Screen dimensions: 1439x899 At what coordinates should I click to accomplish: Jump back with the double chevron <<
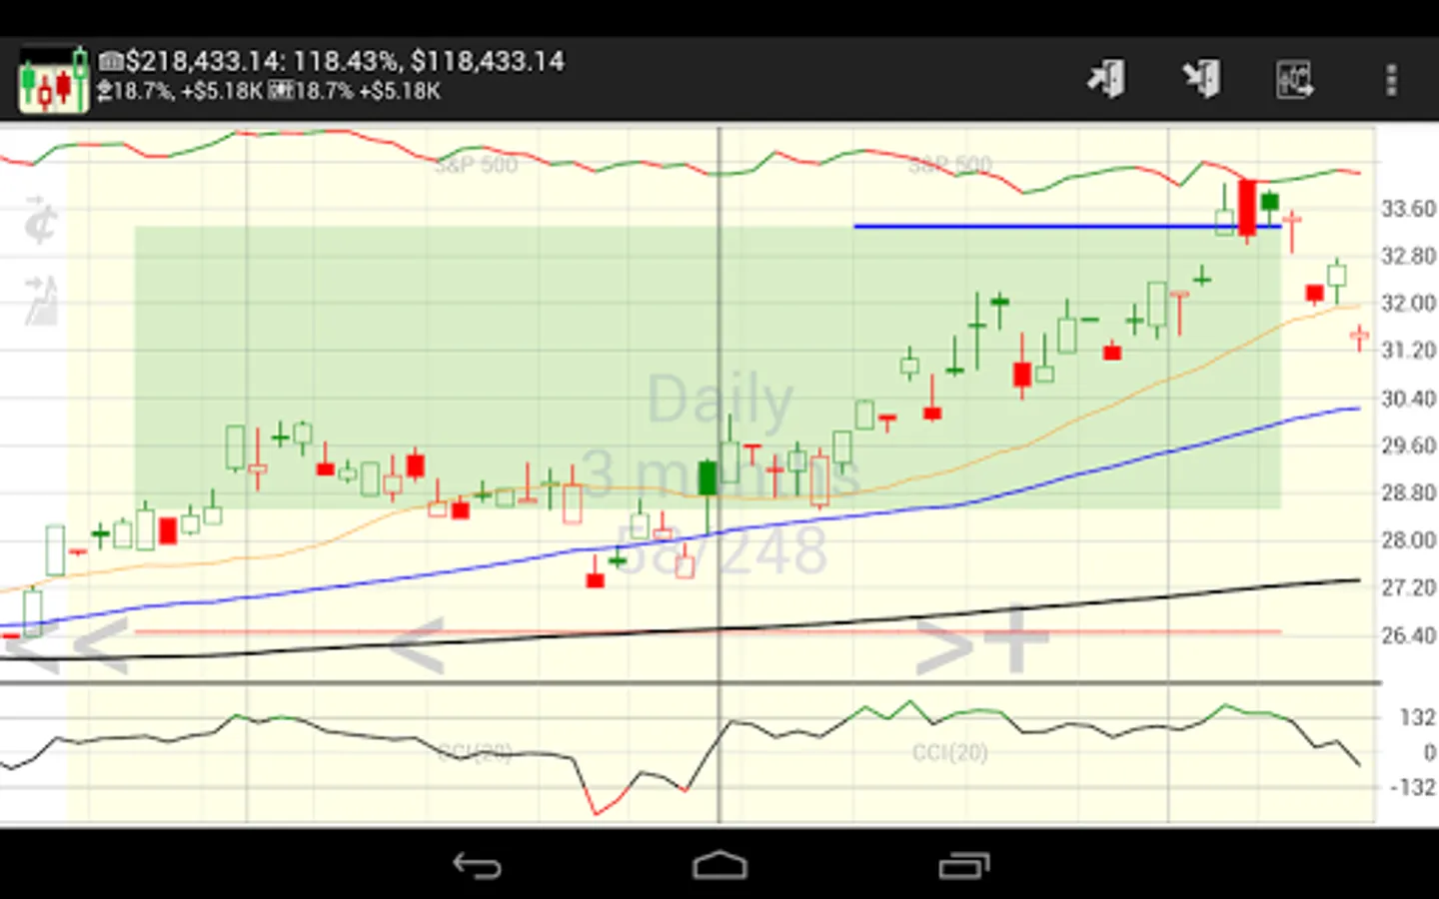pyautogui.click(x=68, y=645)
